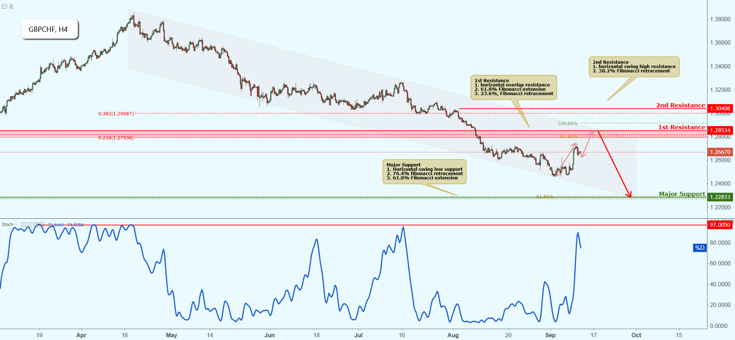Click the Major Support annotation callout
Image resolution: width=735 pixels, height=340 pixels.
click(x=424, y=172)
